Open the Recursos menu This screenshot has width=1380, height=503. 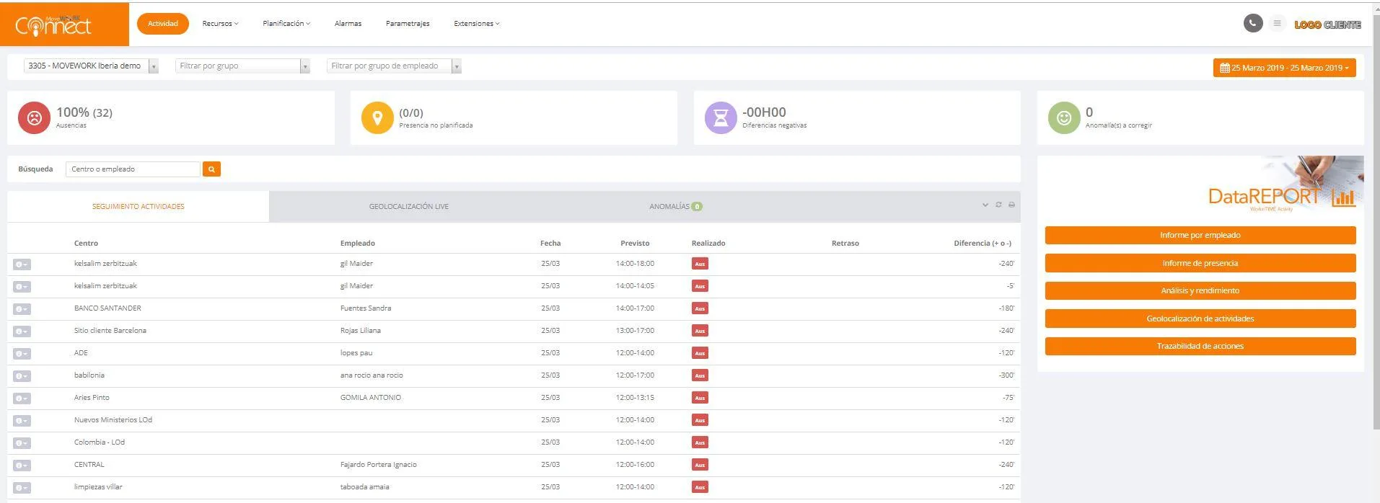220,24
